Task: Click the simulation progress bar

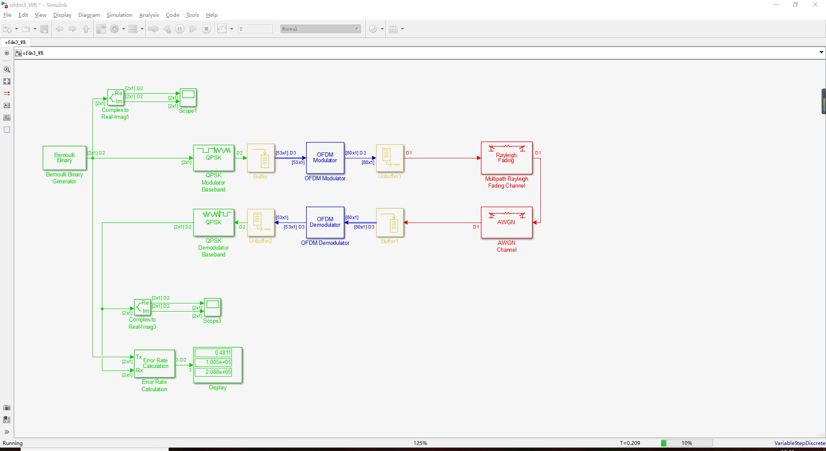Action: coord(687,443)
